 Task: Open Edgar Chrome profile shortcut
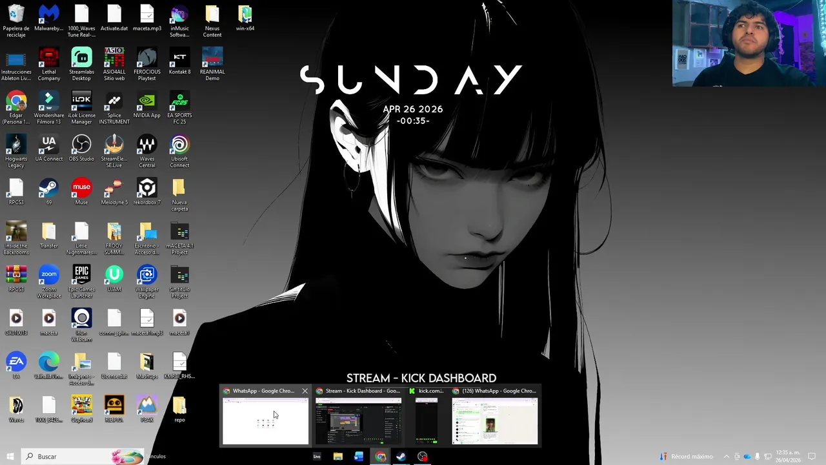(16, 107)
